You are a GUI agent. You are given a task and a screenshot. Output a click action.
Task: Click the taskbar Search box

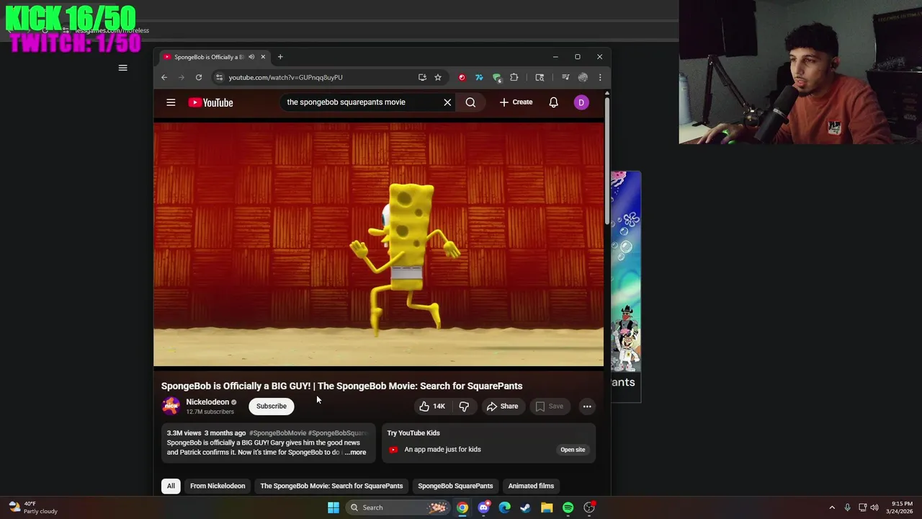(x=397, y=507)
